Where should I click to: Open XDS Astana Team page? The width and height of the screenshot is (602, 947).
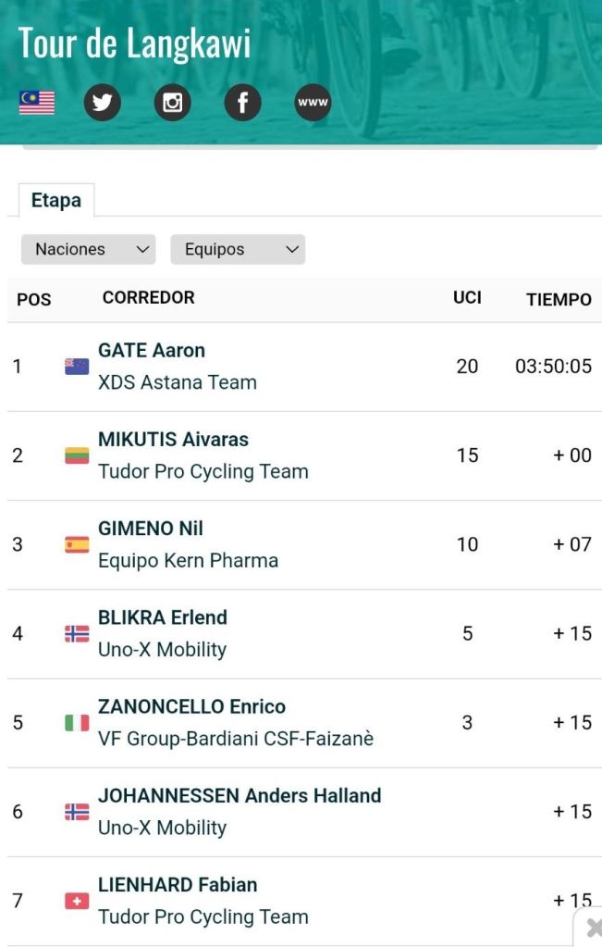coord(178,382)
